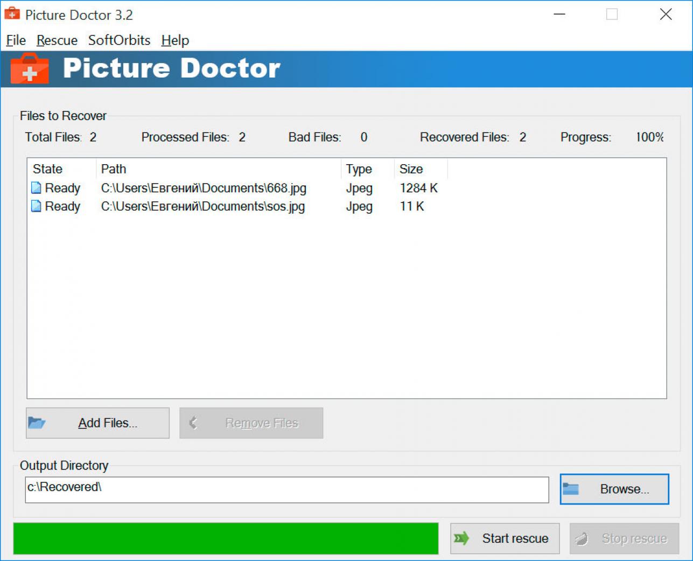This screenshot has height=561, width=693.
Task: Click the green arrows icon on Start rescue
Action: 461,538
